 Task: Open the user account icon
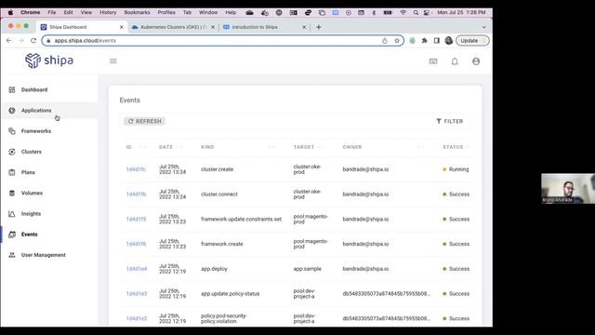[x=476, y=61]
